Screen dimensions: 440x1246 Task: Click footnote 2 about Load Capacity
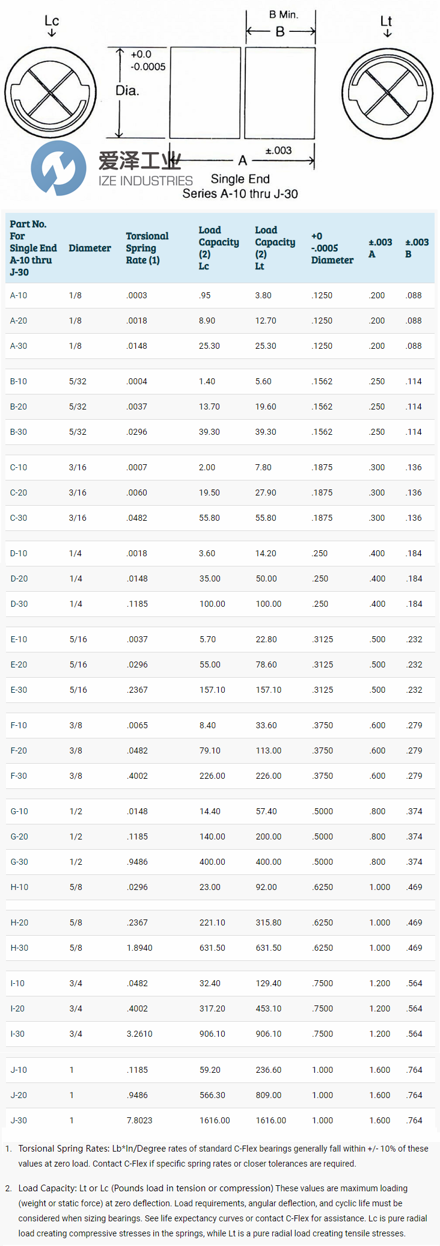pos(222,1211)
